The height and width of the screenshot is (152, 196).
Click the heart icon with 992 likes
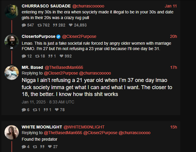(x=61, y=56)
